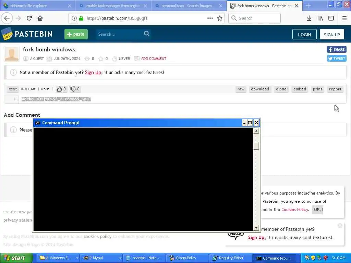Open the Command Prompt title bar icon menu
The height and width of the screenshot is (263, 351).
37,123
